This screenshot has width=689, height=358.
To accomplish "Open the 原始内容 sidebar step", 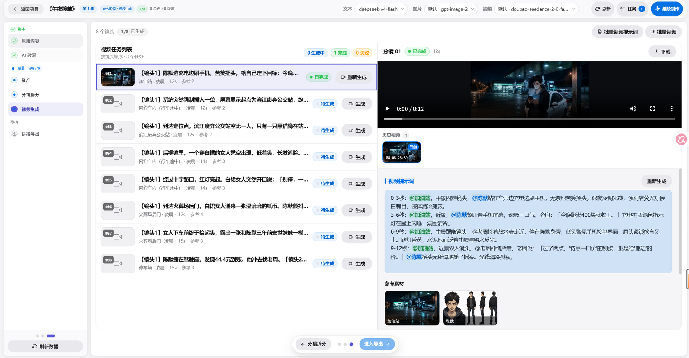I will coord(45,41).
